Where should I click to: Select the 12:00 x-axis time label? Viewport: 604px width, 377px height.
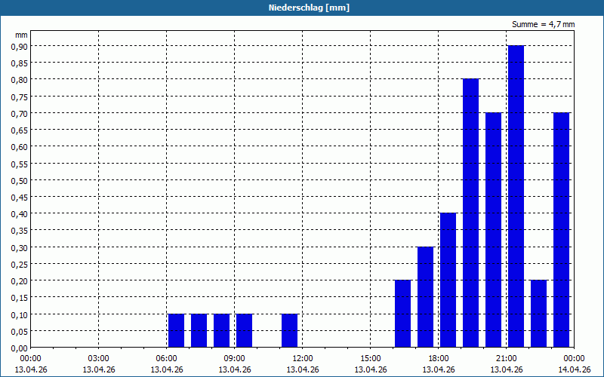[x=303, y=359]
